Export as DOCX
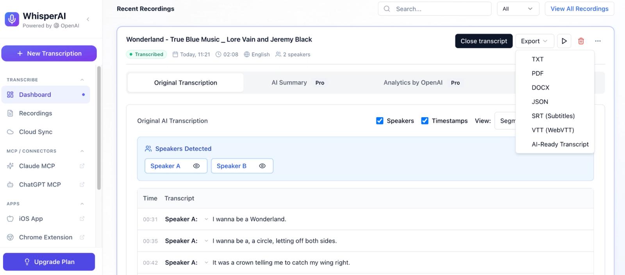 [x=555, y=88]
